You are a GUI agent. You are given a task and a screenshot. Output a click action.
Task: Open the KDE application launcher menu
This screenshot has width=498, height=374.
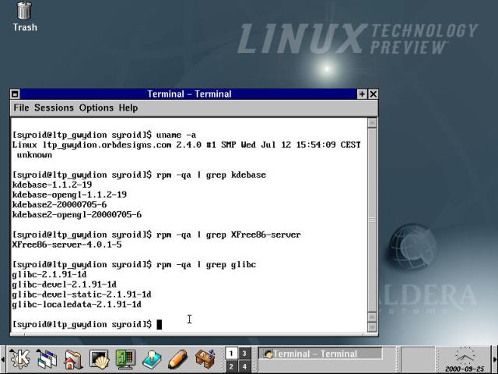(x=19, y=359)
